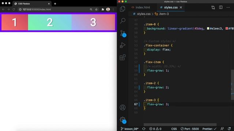Close the styles.css tab

pos(181,7)
